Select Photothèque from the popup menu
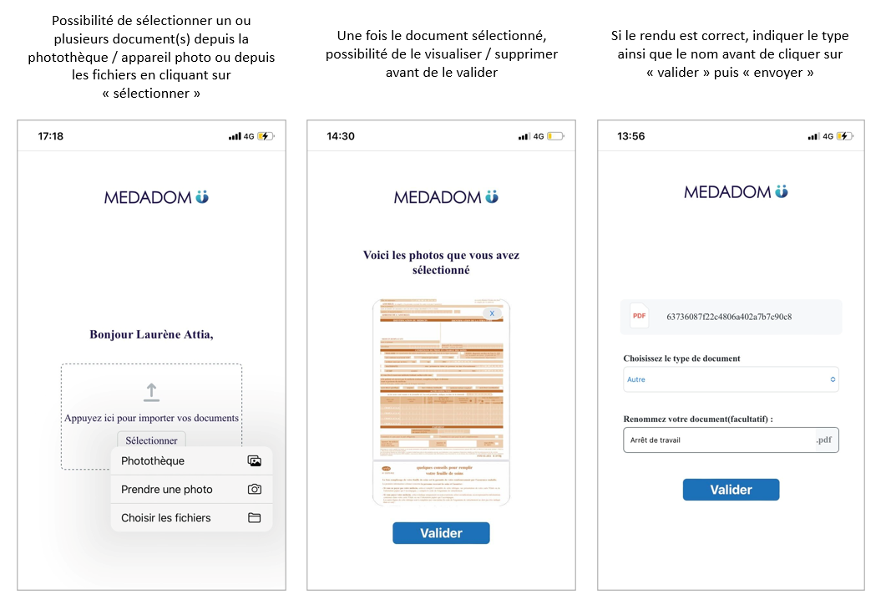The image size is (896, 600). point(153,461)
